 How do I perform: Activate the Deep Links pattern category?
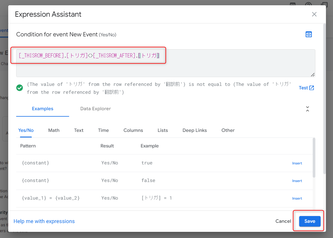[x=194, y=130]
